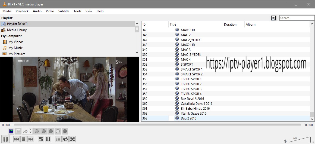Increase teletext page number
The width and height of the screenshot is (315, 144).
30,130
